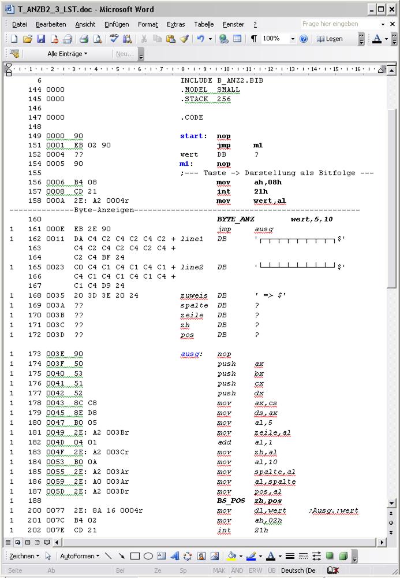Toggle overwrite mode ÜB in status bar
This screenshot has width=400, height=578.
tap(272, 570)
